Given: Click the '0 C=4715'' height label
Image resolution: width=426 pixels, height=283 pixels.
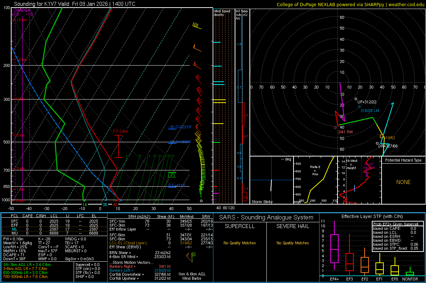Looking at the screenshot, I should [x=177, y=185].
